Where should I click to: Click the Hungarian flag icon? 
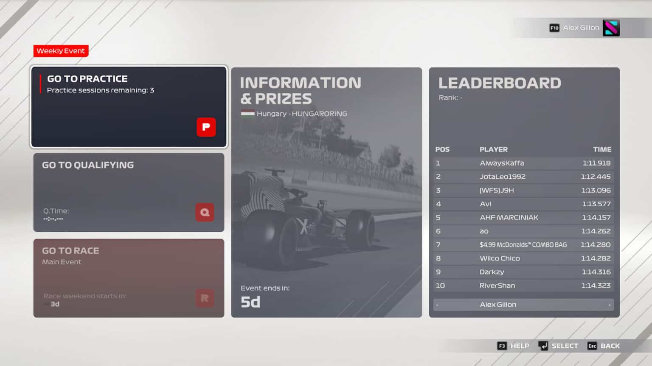[248, 113]
